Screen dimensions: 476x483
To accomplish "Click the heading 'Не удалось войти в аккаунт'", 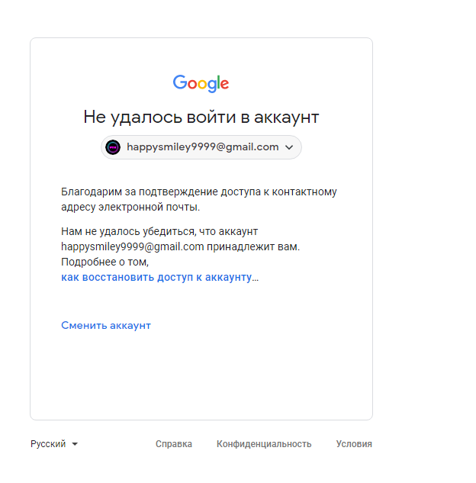I will pos(201,117).
